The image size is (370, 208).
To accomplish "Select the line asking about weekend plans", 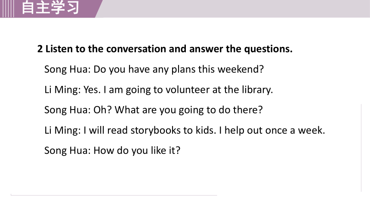I will (154, 70).
